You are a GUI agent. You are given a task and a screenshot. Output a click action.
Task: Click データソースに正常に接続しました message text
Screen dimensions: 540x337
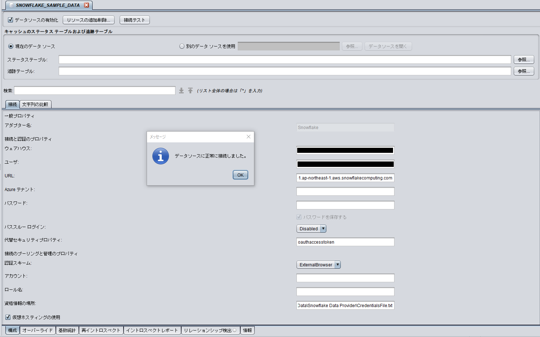(211, 156)
